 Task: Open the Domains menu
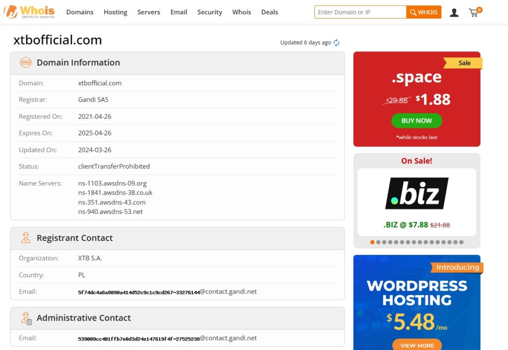tap(80, 12)
